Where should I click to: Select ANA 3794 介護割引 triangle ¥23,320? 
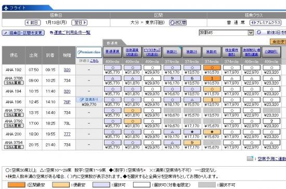(x=271, y=143)
